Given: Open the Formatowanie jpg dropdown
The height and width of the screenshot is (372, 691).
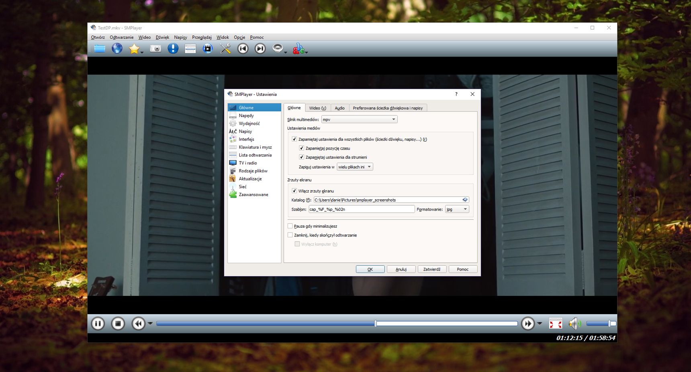Looking at the screenshot, I should click(x=457, y=209).
